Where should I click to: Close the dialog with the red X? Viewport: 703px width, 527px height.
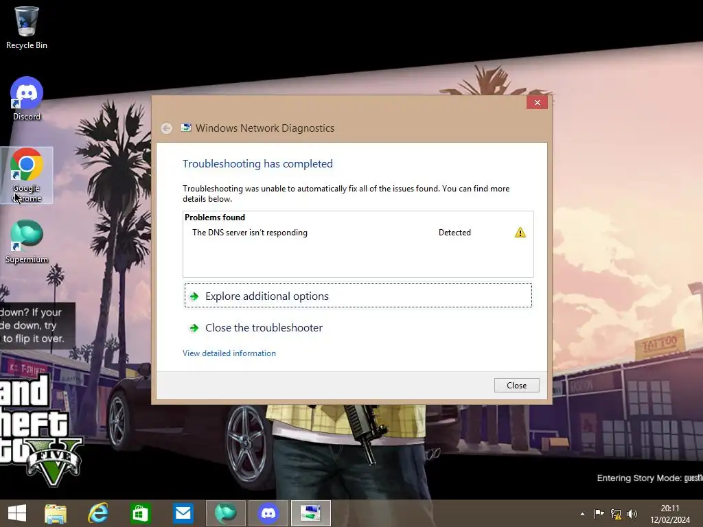[537, 103]
